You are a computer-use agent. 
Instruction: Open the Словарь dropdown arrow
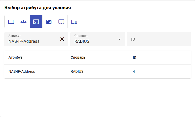click(x=120, y=39)
